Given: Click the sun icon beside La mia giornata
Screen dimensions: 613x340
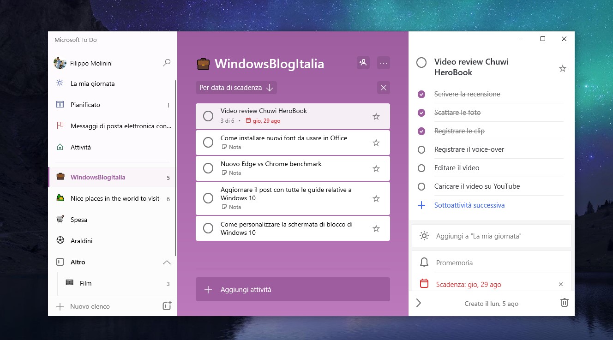Looking at the screenshot, I should (60, 84).
